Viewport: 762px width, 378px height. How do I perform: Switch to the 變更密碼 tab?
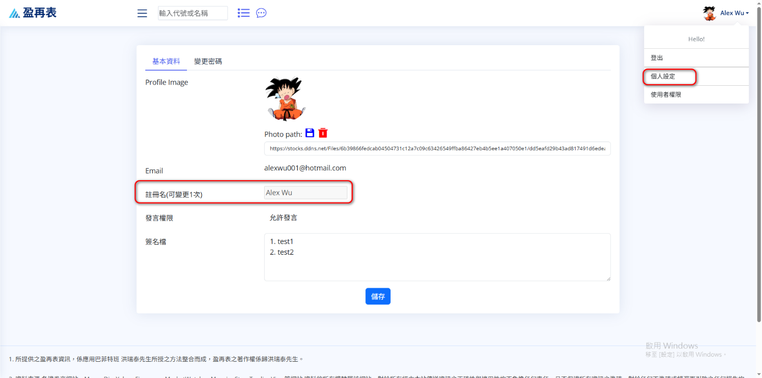point(208,61)
